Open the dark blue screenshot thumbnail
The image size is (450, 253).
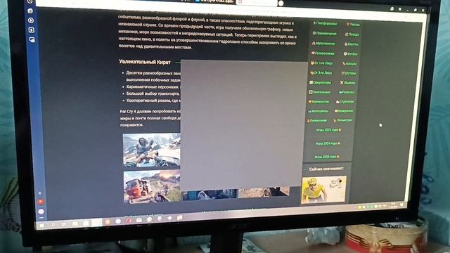[x=210, y=194]
